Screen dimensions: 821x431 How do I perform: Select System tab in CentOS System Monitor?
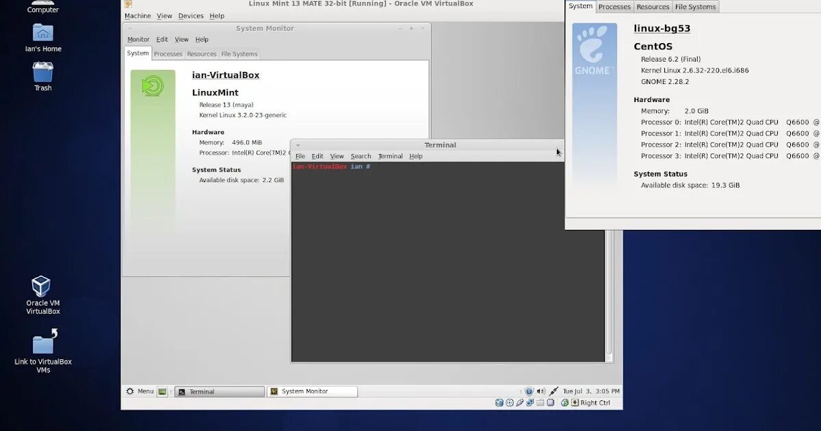click(x=581, y=6)
